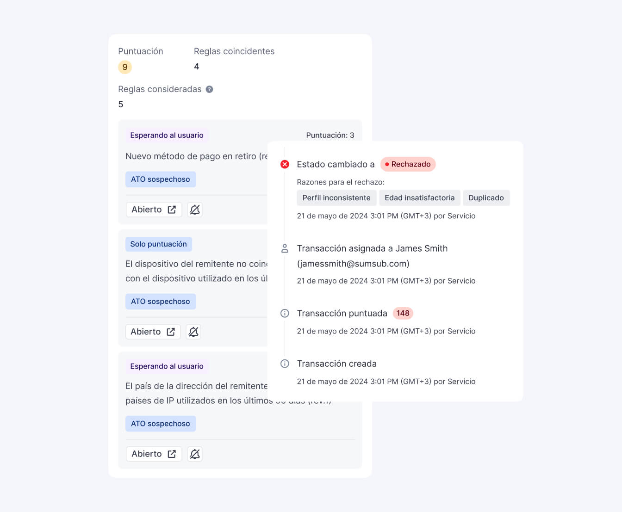Click the 148 transaction score badge
622x512 pixels.
pyautogui.click(x=403, y=313)
